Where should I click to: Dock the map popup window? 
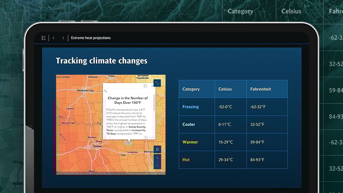[145, 86]
